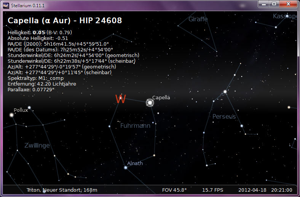Select the highlighted Capella star
300x197 pixels.
(x=150, y=103)
